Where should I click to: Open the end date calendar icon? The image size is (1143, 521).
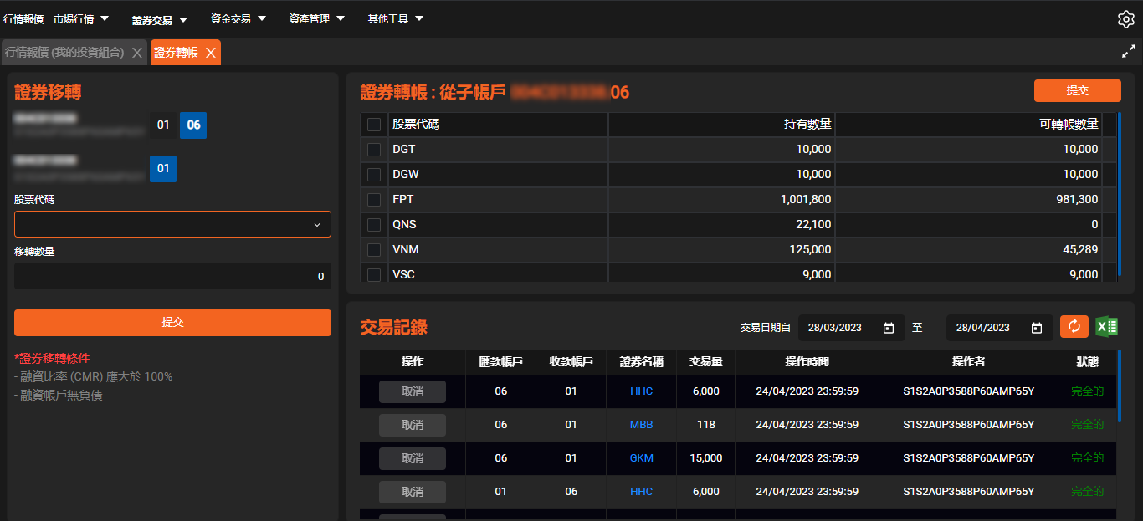coord(1037,328)
